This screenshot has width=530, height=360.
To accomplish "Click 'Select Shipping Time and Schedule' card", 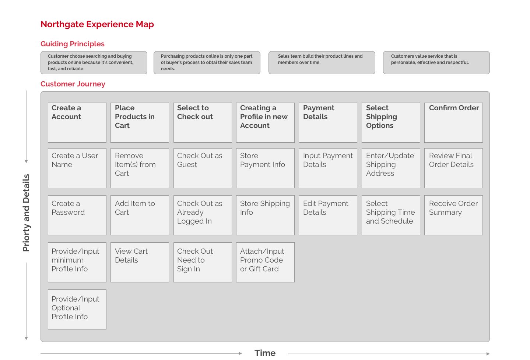I will [x=391, y=215].
